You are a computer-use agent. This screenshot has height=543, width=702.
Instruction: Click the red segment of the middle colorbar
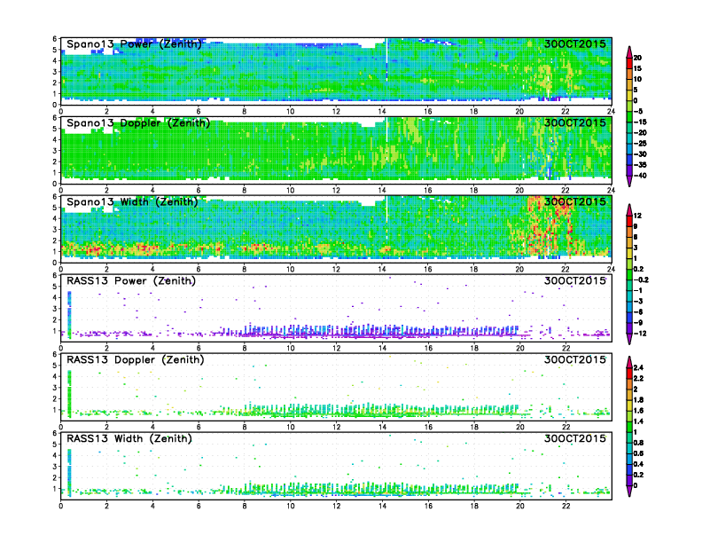click(629, 220)
